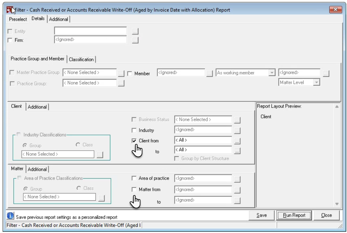The image size is (347, 233).
Task: Uncheck the Client from checkbox
Action: [x=134, y=141]
